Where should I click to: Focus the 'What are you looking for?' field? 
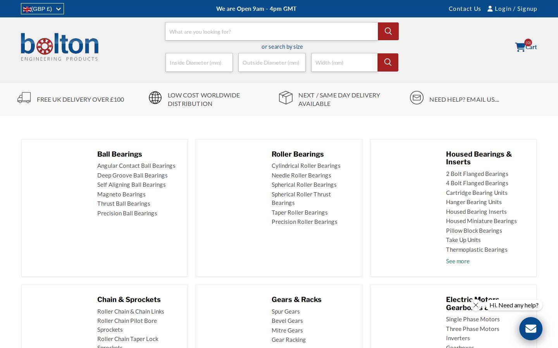272,31
